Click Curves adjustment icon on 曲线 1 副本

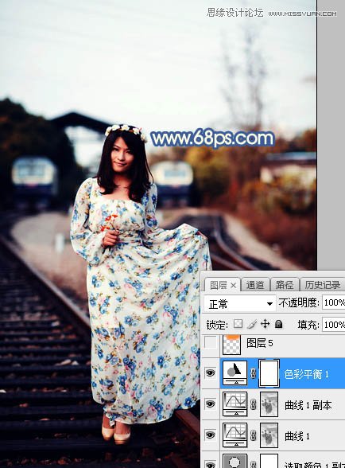click(235, 404)
